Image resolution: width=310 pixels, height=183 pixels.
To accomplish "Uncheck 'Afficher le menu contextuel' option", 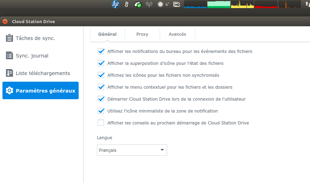I will coord(101,87).
